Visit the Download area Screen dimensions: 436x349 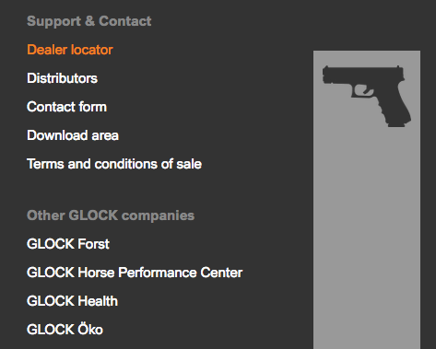[x=73, y=135]
